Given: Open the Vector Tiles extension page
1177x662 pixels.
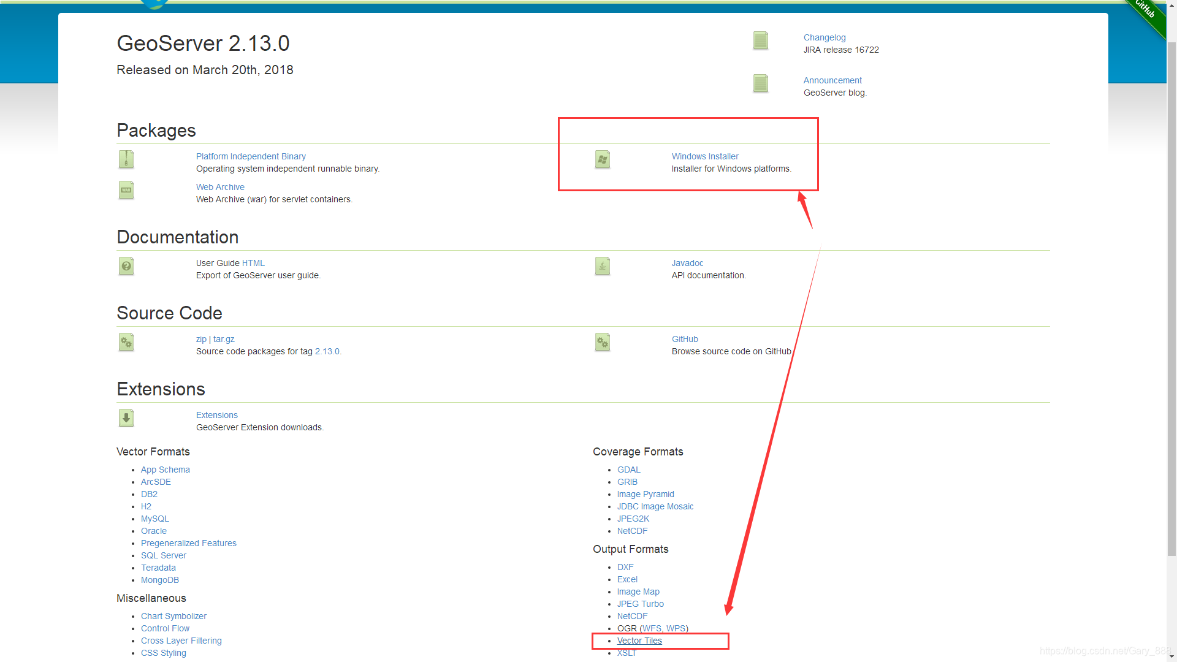Looking at the screenshot, I should click(639, 640).
